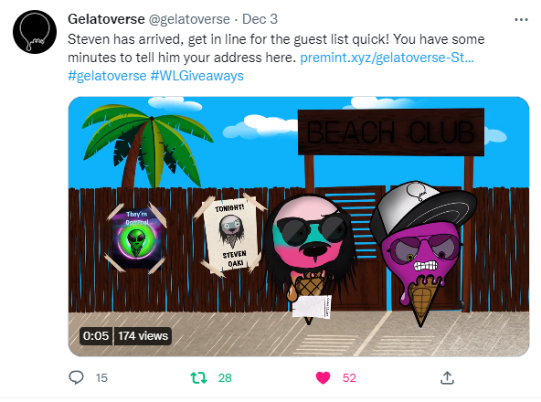Click the like count 52

pos(349,378)
